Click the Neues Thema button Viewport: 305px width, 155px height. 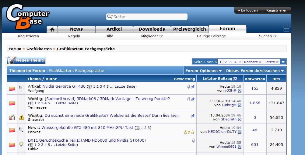[x=26, y=60]
